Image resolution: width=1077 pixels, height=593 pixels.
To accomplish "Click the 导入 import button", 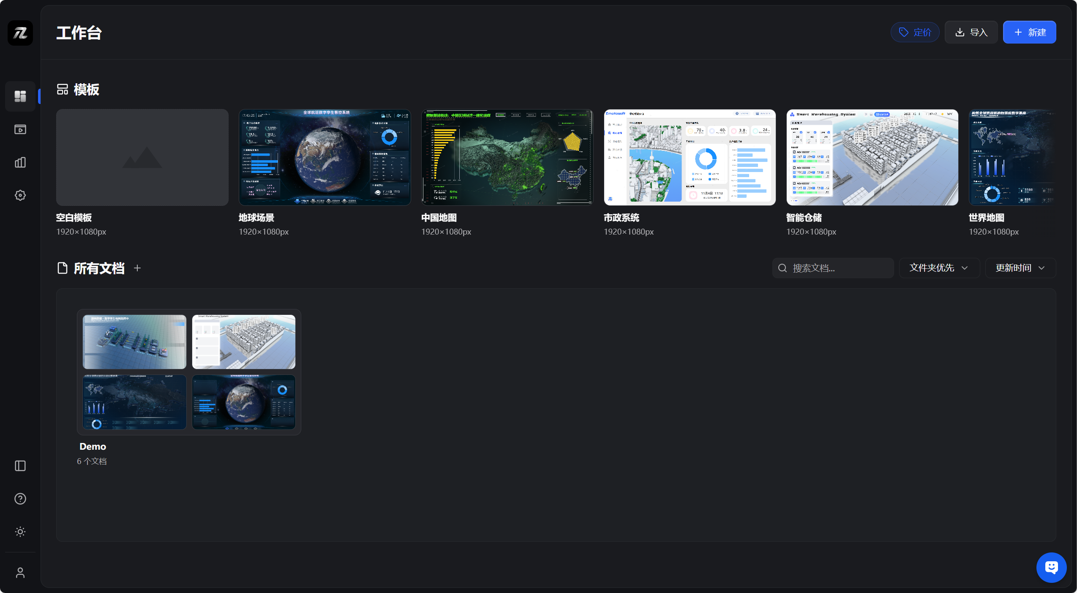I will 971,32.
